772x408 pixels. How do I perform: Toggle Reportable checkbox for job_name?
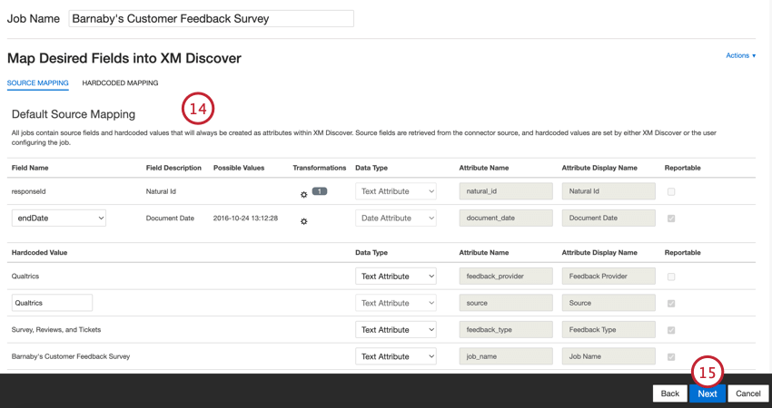pos(671,357)
